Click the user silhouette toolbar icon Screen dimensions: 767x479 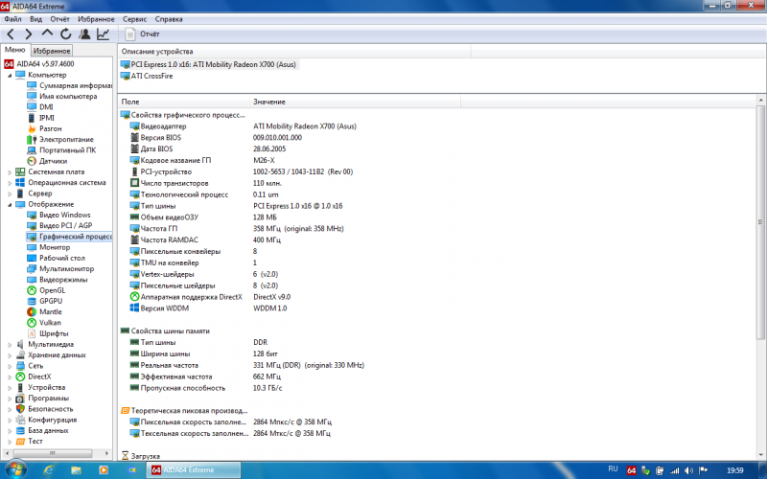[x=84, y=34]
